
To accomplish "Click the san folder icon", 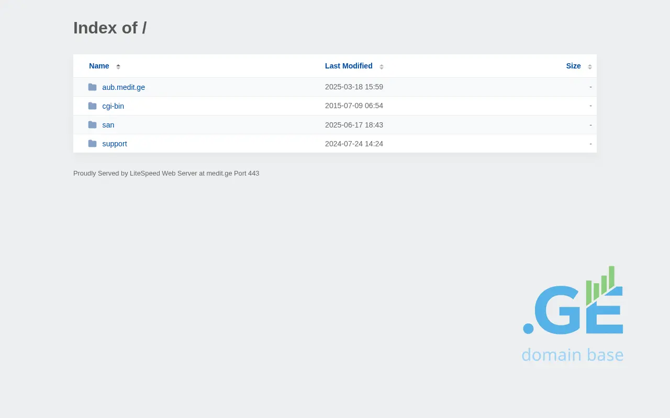I will (x=92, y=125).
